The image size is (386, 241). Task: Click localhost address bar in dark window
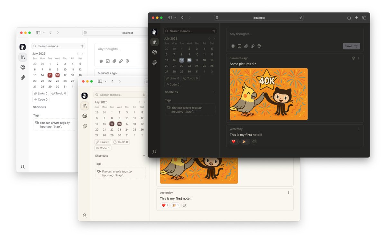(259, 18)
